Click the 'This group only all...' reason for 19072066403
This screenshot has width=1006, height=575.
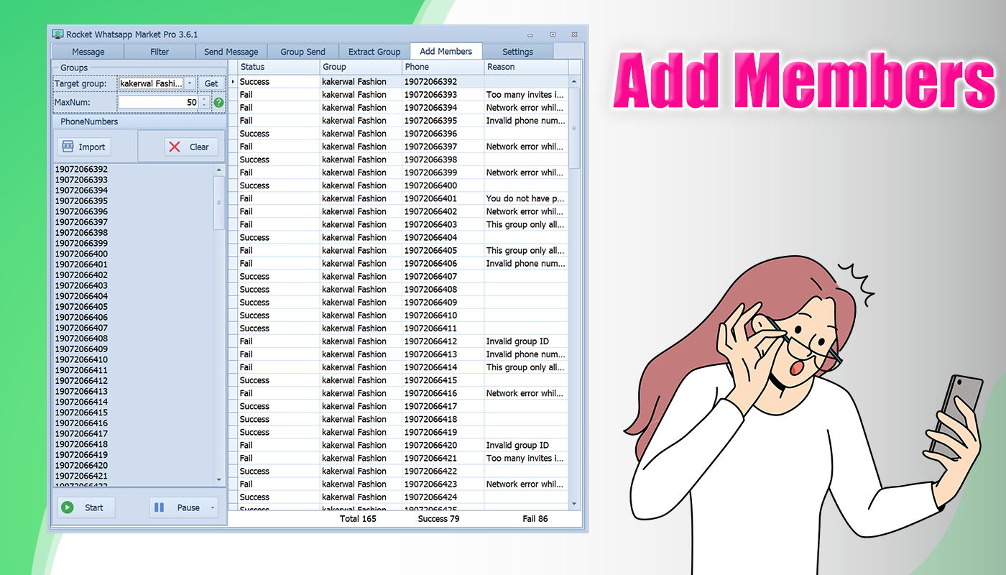pos(525,224)
